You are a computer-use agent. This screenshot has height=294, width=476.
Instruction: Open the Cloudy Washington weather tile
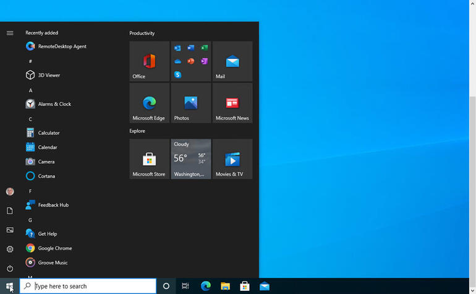point(191,159)
